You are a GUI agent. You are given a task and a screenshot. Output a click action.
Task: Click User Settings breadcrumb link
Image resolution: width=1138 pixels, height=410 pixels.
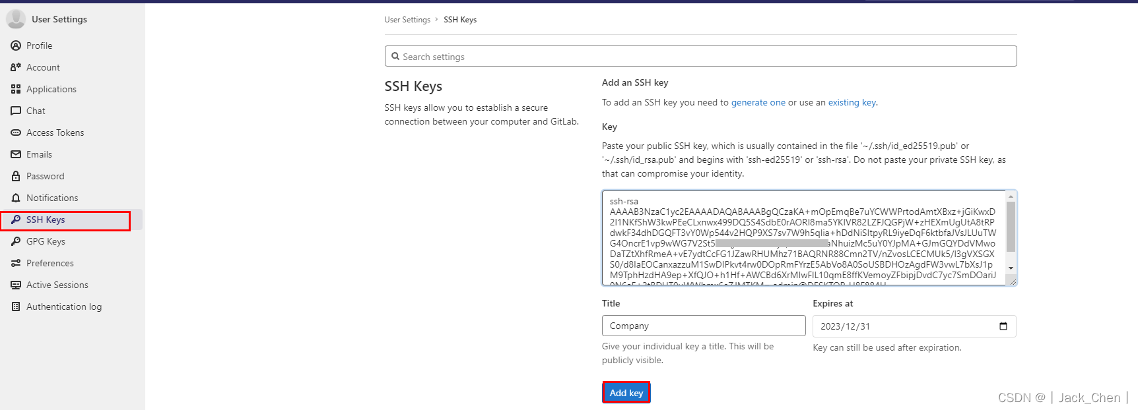[x=407, y=20]
